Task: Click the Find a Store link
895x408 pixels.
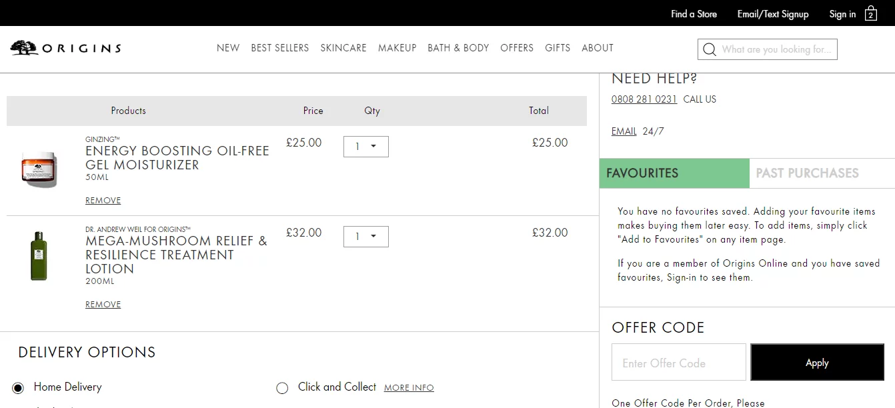Action: (694, 14)
